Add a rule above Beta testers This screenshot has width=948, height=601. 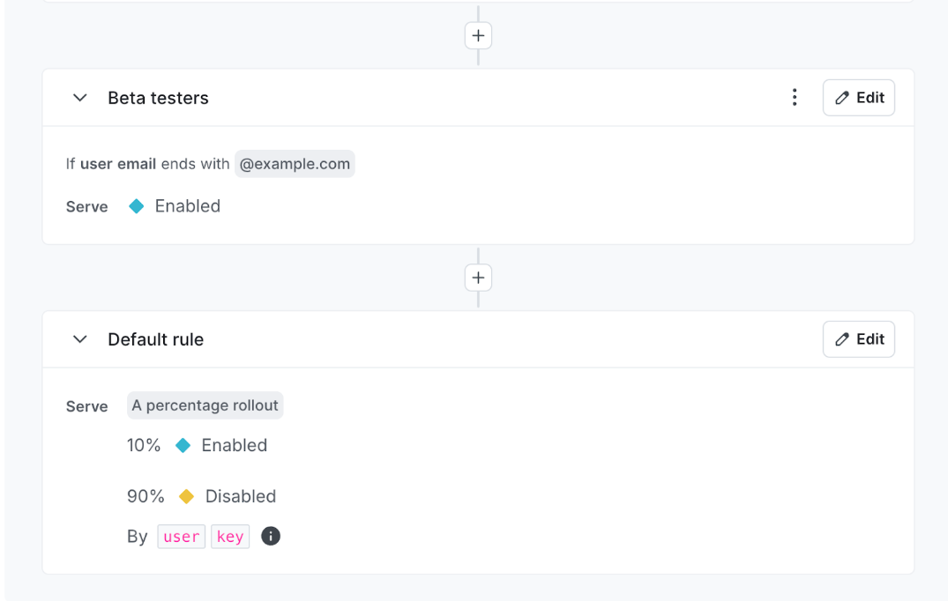tap(478, 35)
